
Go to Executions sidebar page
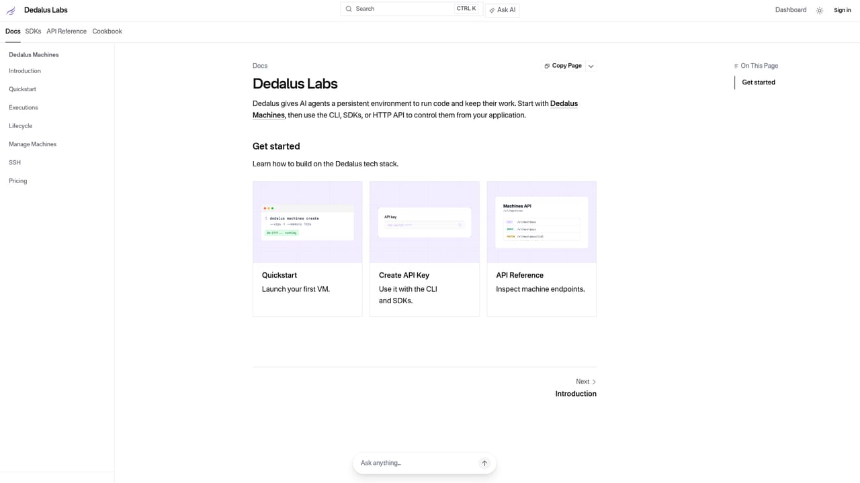point(24,107)
